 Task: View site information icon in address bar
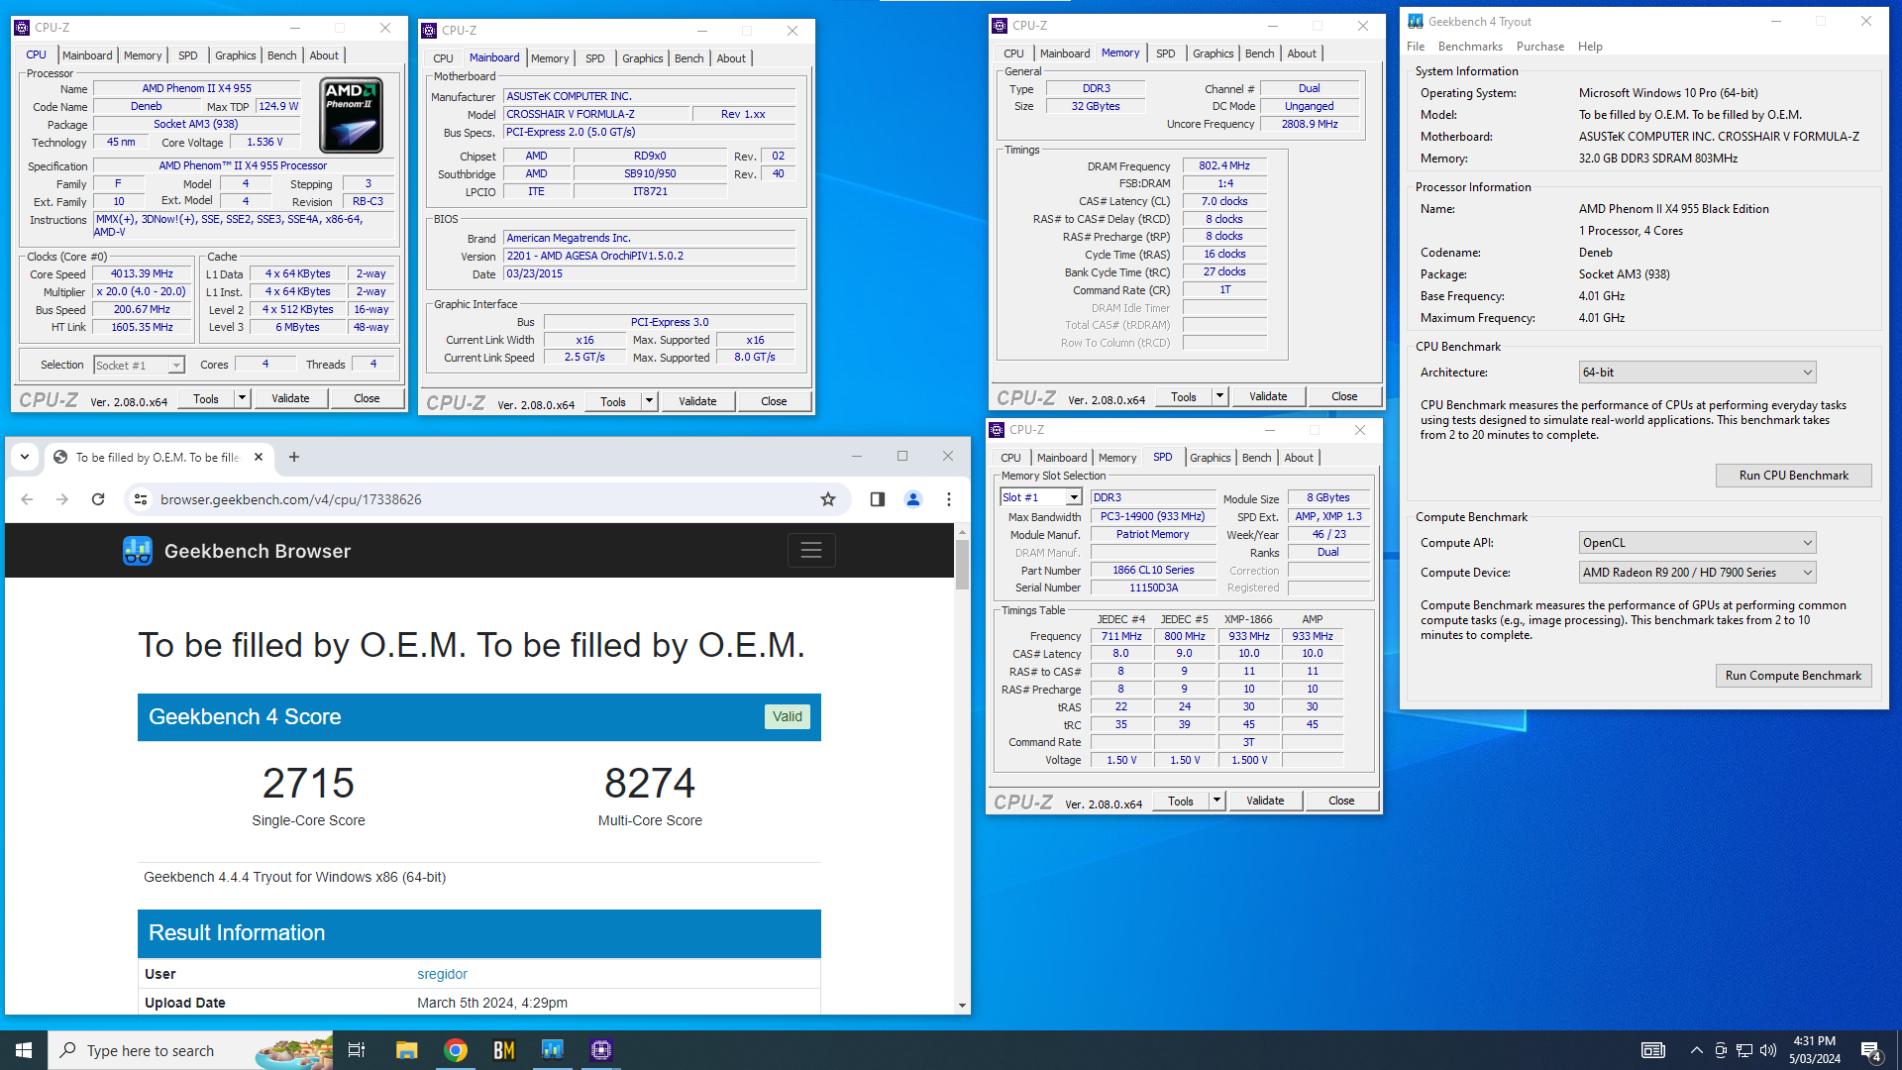pos(141,499)
